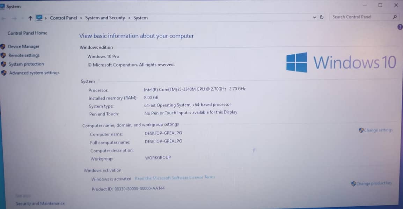Click the Back arrow navigation button
The image size is (403, 209).
pos(3,18)
